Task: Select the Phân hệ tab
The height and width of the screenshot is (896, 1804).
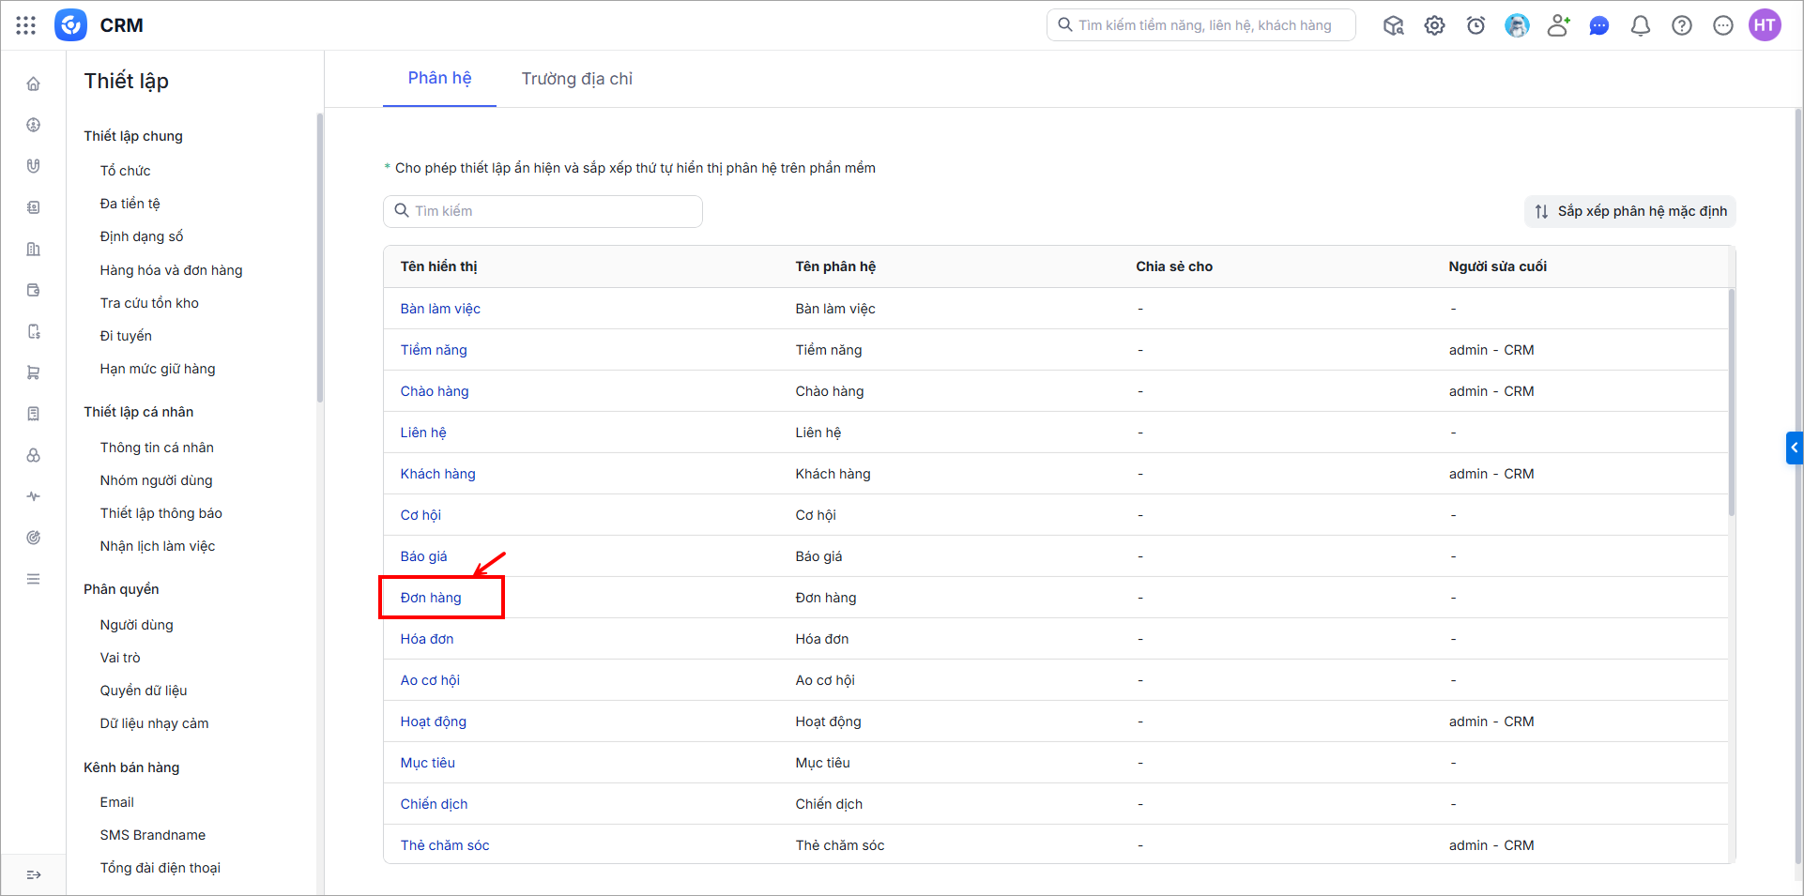Action: click(x=439, y=78)
